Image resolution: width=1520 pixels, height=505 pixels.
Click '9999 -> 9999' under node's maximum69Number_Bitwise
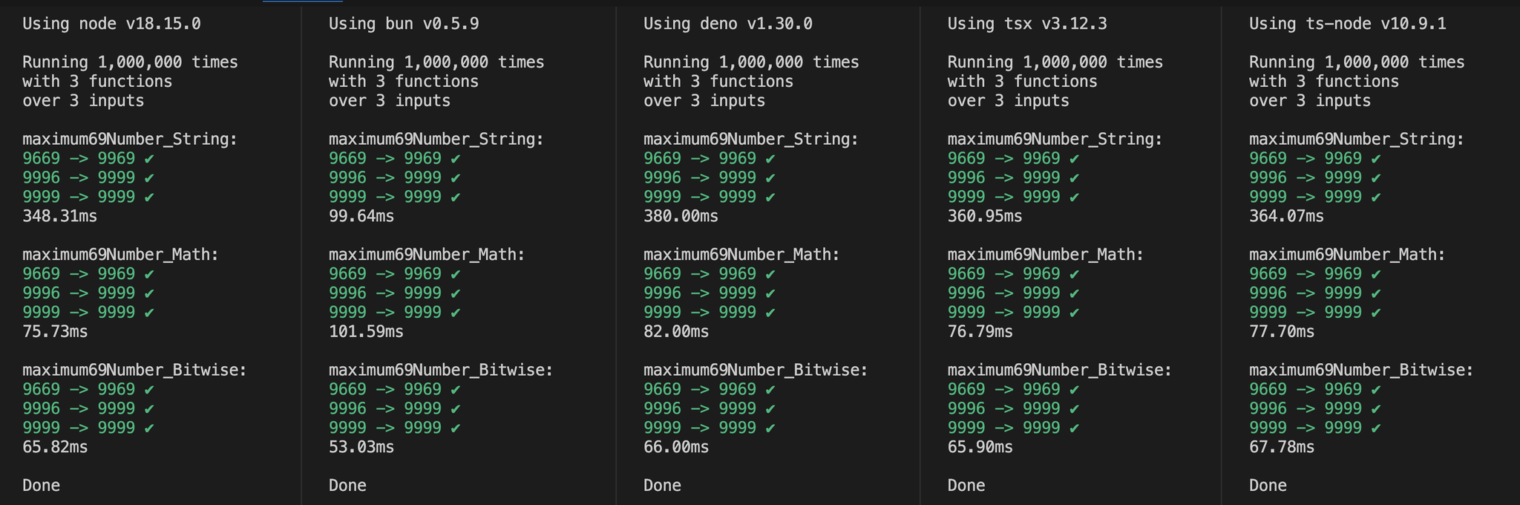click(79, 428)
